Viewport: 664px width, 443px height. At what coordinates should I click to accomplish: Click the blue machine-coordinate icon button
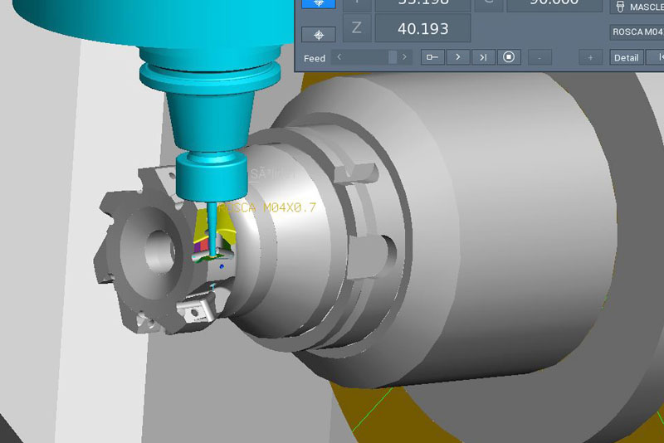pos(319,3)
